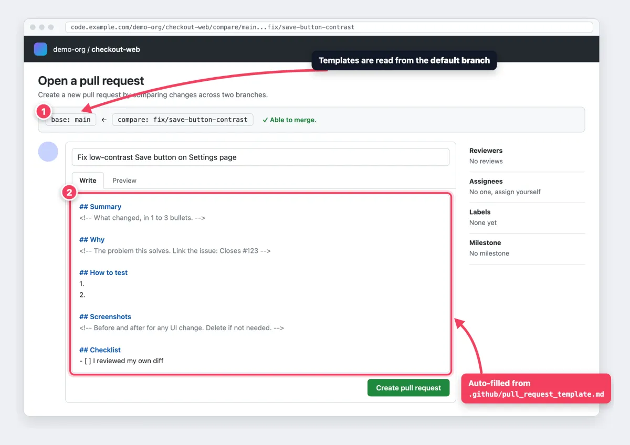The image size is (630, 445).
Task: Click the 'What changed, in 1 to 3 bullets' comment
Action: click(142, 218)
